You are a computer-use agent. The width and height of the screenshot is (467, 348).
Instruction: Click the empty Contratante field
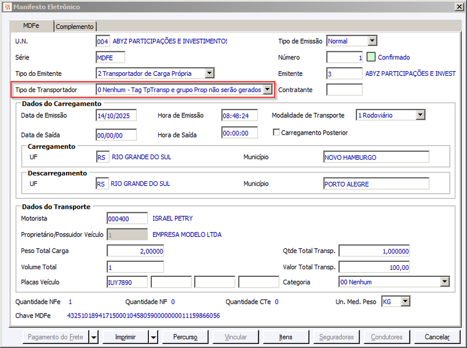tap(344, 90)
